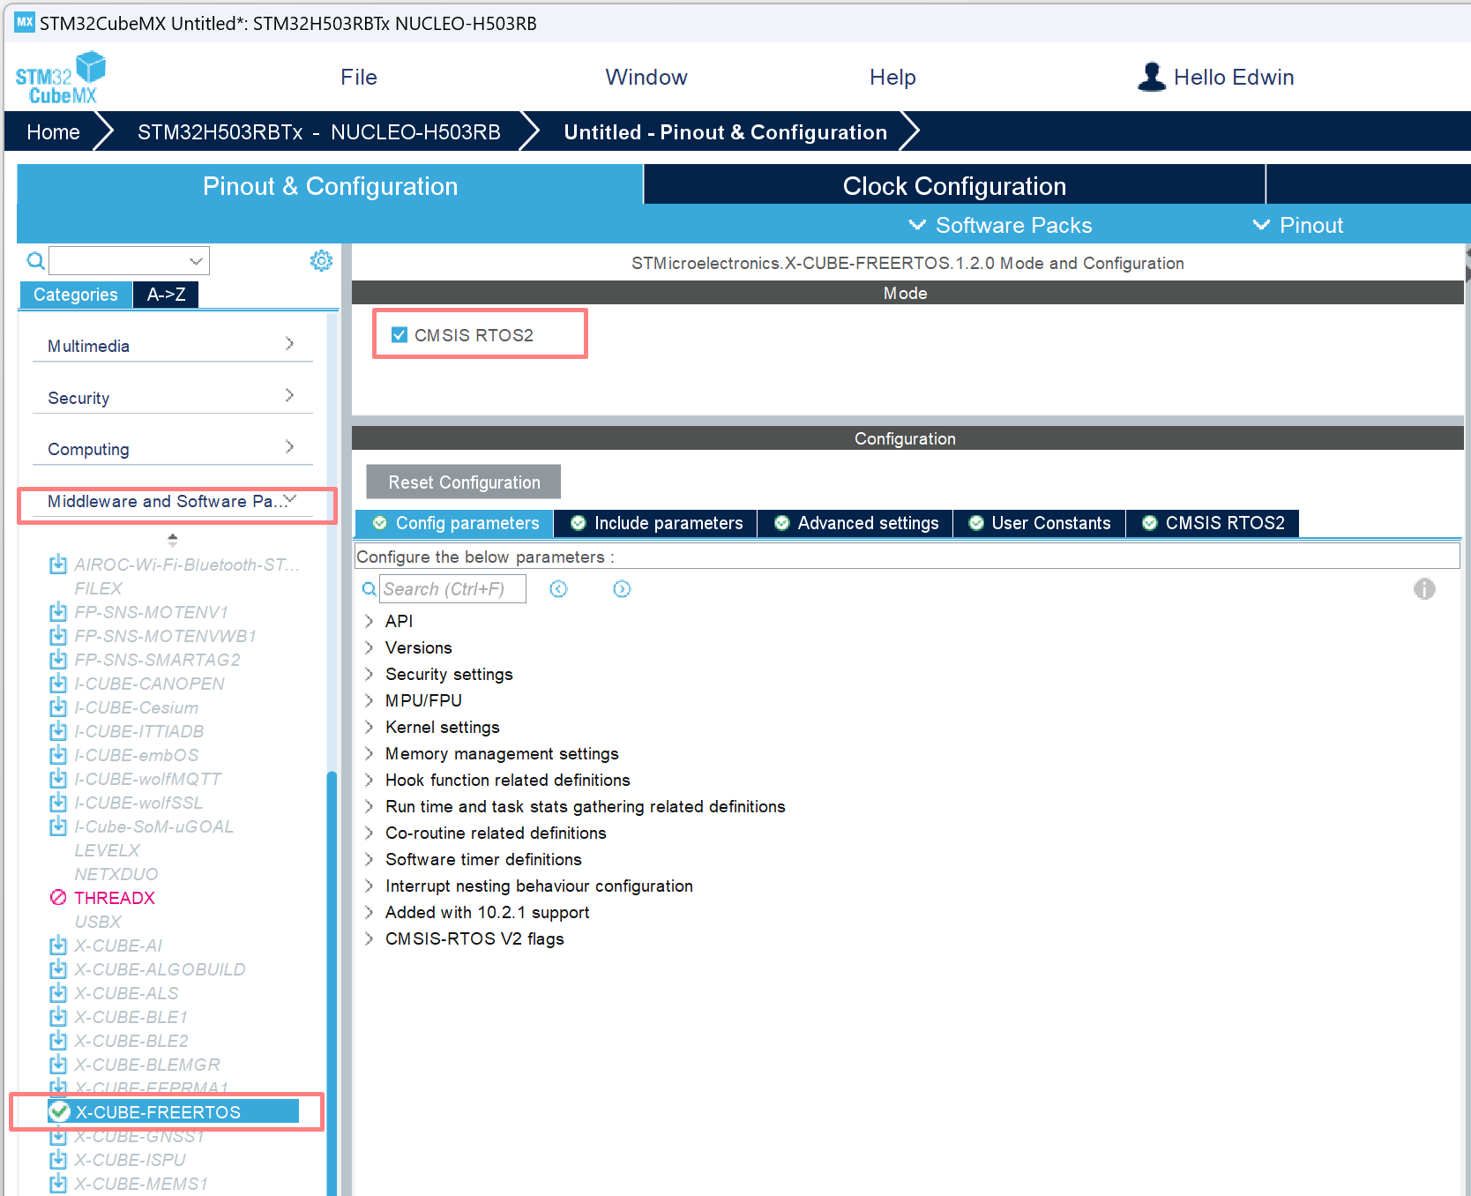
Task: Click the STM32CubeMX logo icon
Action: (x=60, y=78)
